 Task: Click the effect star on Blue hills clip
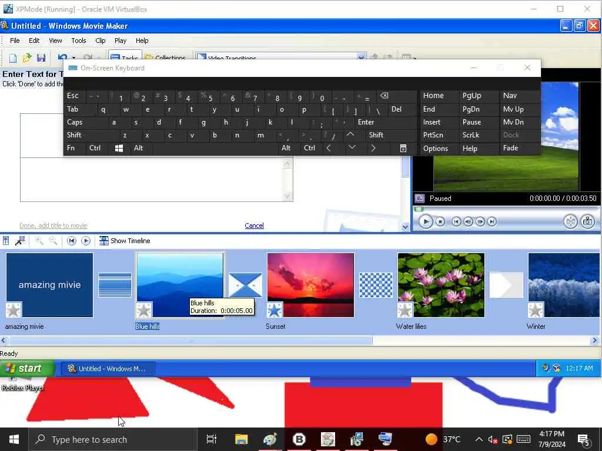tap(144, 310)
